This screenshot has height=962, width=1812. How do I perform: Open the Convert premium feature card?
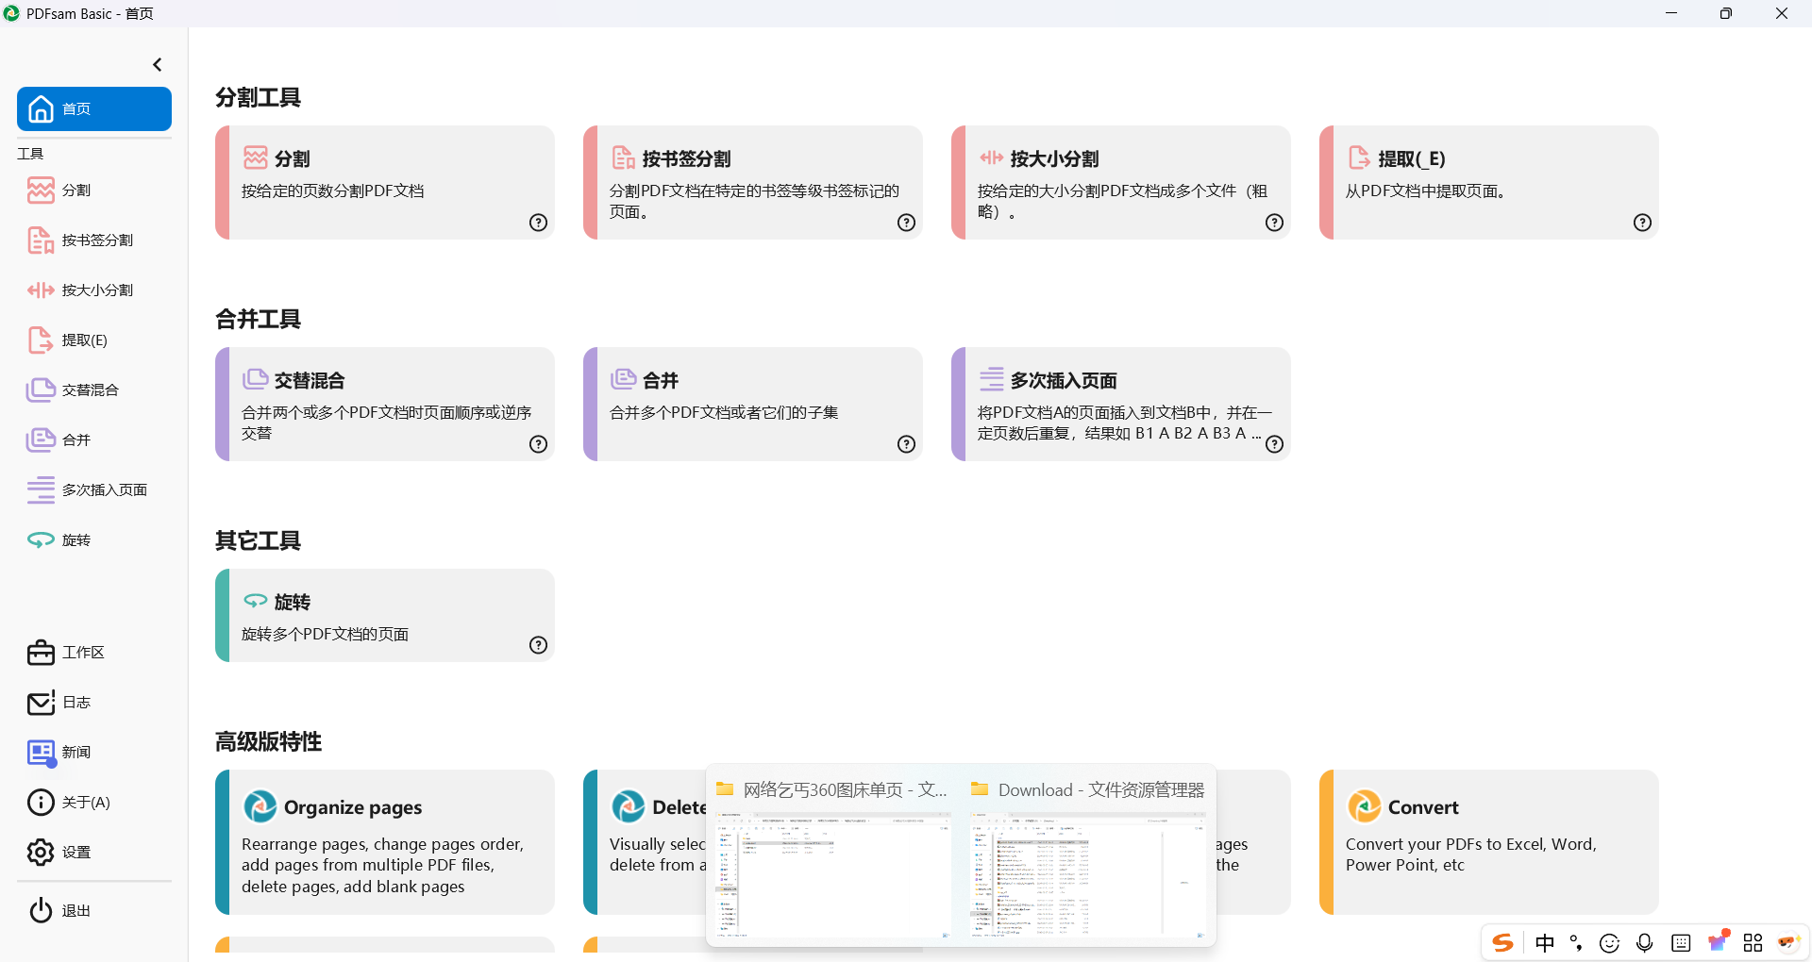point(1488,841)
